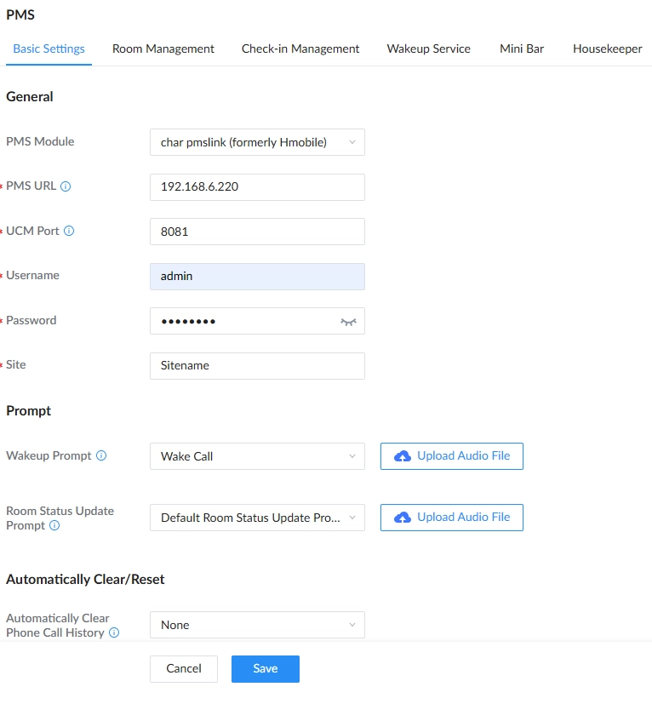Viewport: 652px width, 704px height.
Task: Select the Username field with admin
Action: tap(257, 277)
